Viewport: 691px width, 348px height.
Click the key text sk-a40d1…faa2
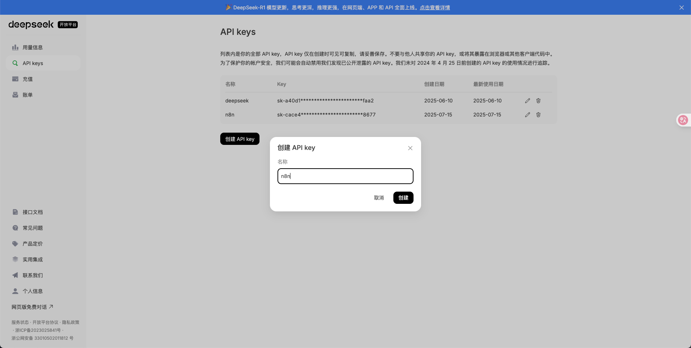[325, 101]
